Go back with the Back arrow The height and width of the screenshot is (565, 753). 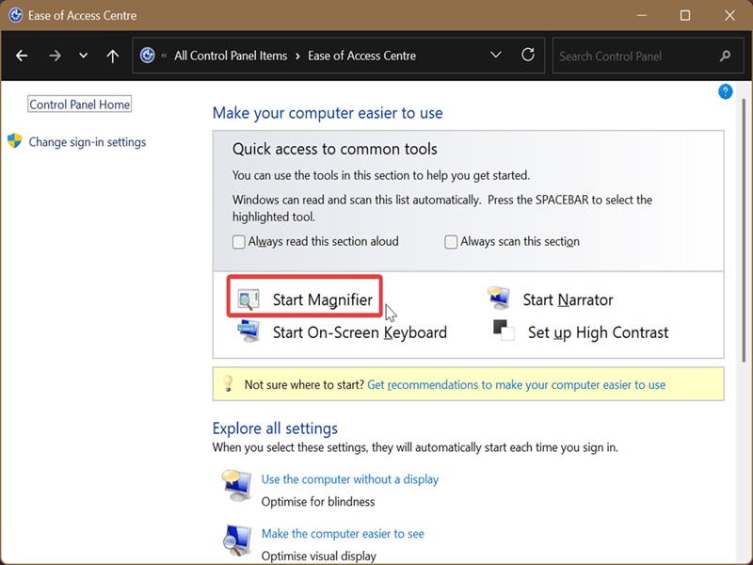pos(22,56)
